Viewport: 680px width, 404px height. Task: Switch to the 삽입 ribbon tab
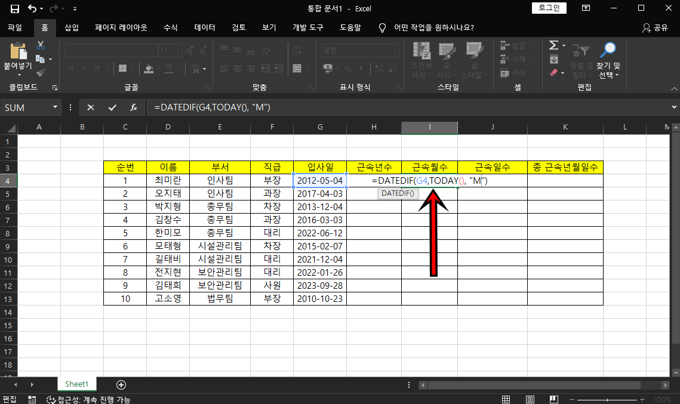coord(72,27)
